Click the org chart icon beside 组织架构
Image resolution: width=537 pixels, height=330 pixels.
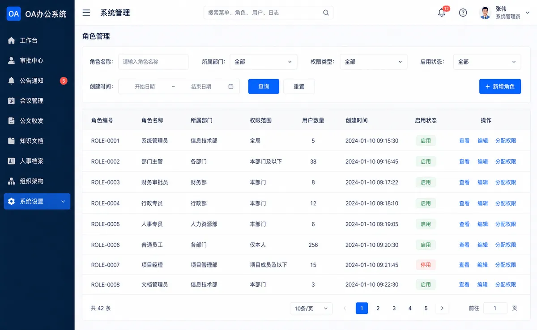click(x=12, y=181)
